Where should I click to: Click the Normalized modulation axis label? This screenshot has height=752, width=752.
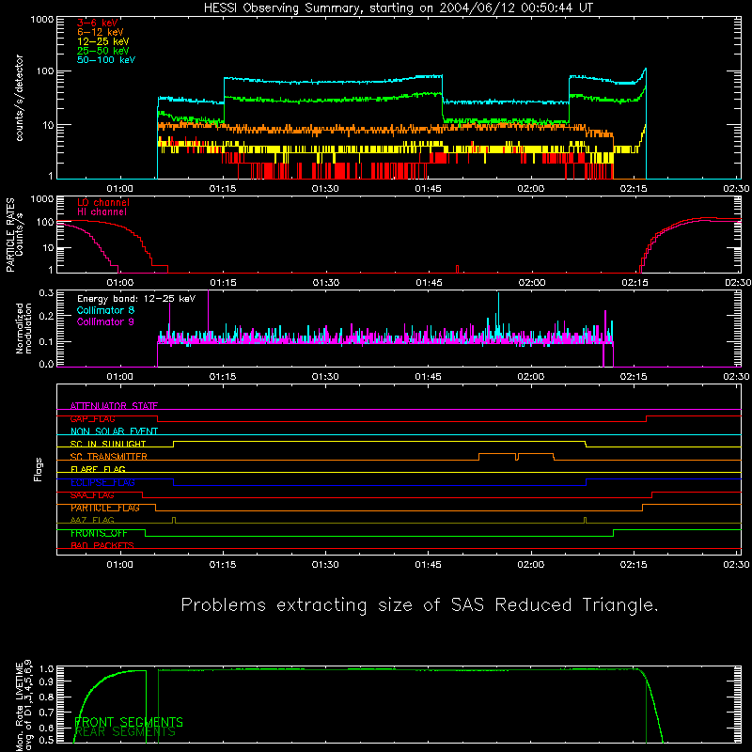pyautogui.click(x=23, y=328)
